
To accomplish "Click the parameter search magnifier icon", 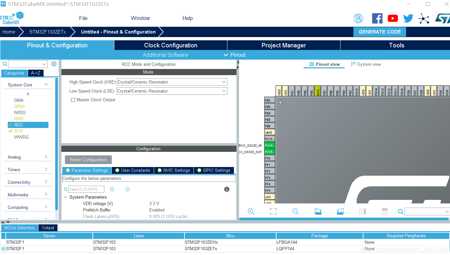I will [66, 190].
